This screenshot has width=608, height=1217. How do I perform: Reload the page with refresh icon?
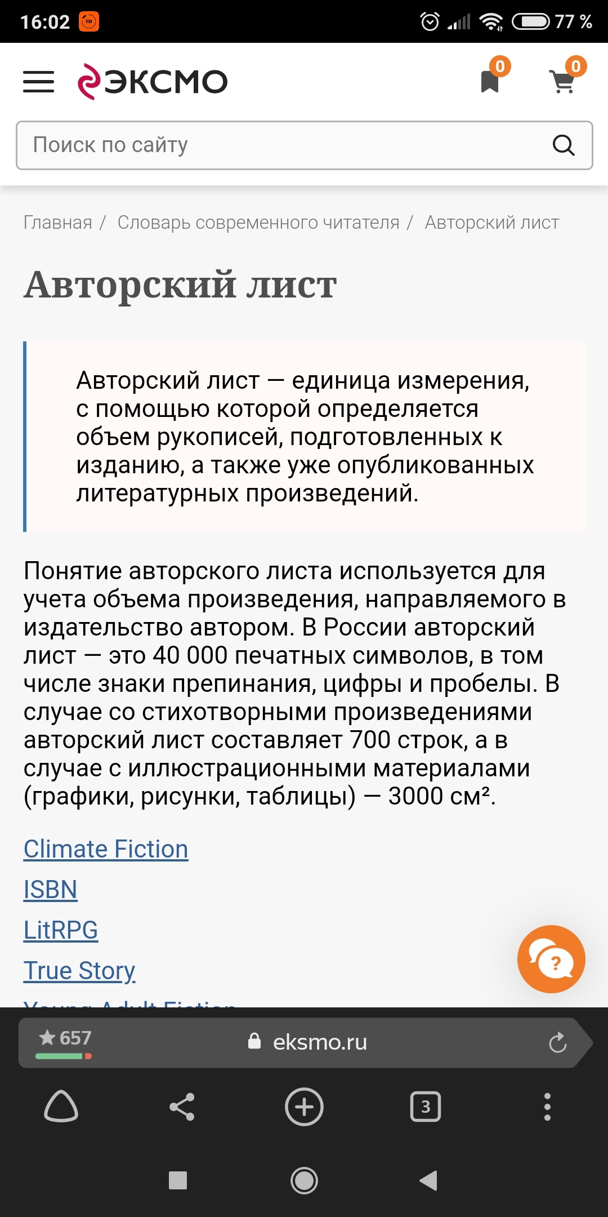coord(557,1042)
